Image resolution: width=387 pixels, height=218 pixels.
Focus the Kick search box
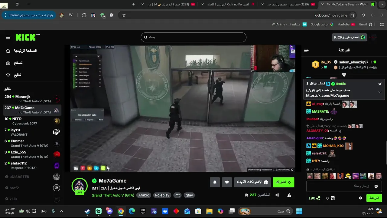tap(193, 37)
